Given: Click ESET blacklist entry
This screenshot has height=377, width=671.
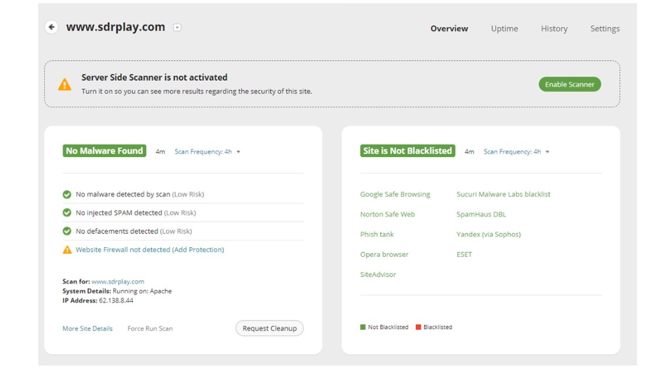Looking at the screenshot, I should point(464,254).
